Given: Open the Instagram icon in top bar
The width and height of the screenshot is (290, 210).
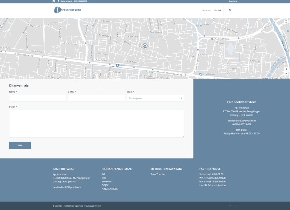Looking at the screenshot, I should point(54,1).
